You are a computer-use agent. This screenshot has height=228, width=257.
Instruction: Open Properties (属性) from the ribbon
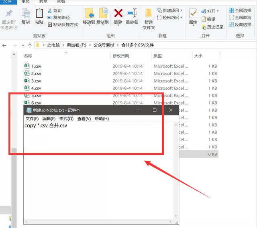coord(193,17)
